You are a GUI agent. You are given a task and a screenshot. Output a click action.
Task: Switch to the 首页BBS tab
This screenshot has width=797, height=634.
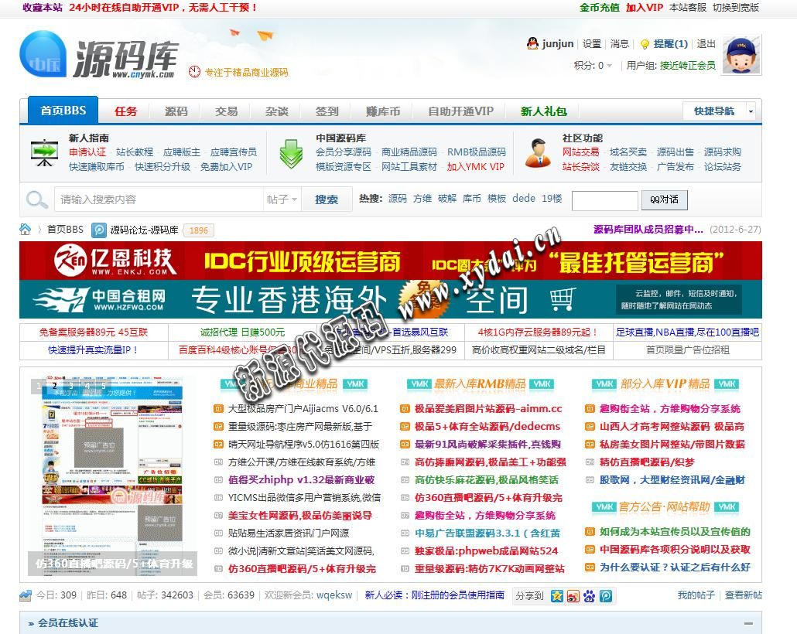(x=63, y=111)
